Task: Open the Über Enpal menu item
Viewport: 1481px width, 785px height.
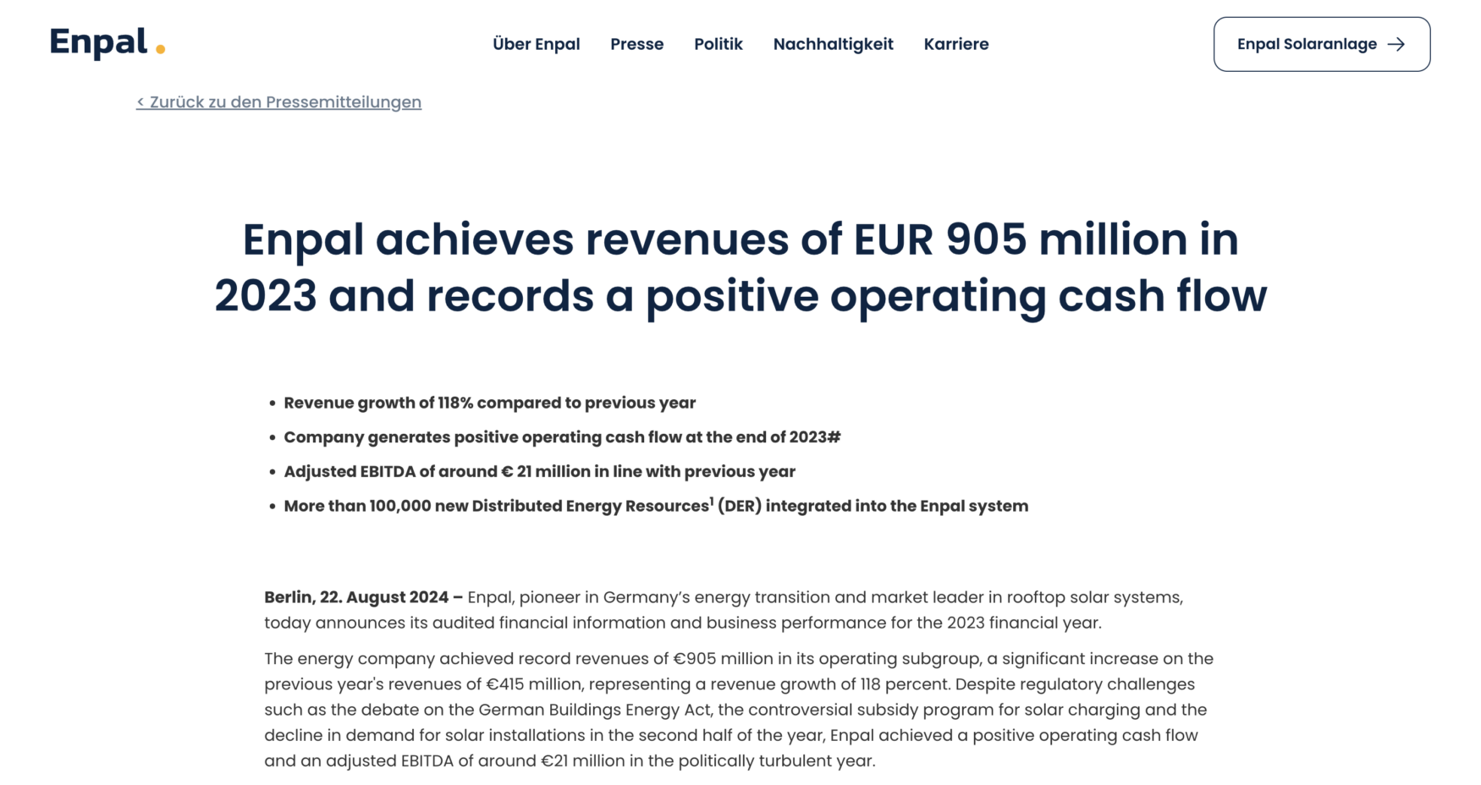Action: [x=536, y=44]
